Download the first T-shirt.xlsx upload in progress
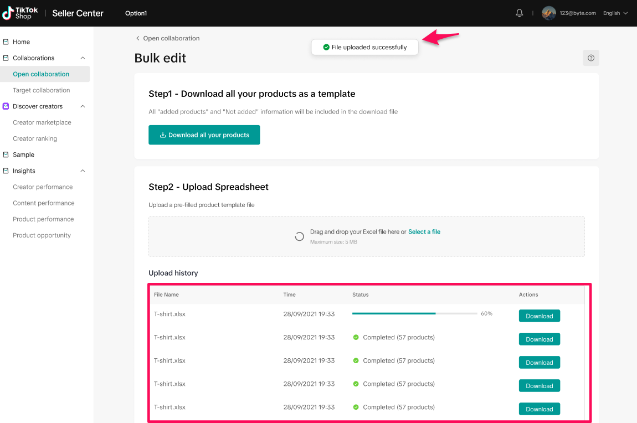The height and width of the screenshot is (423, 637). 539,316
